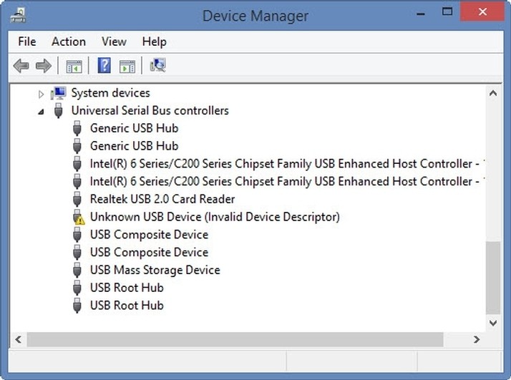The height and width of the screenshot is (380, 511).
Task: Select USB Mass Storage Device entry
Action: pyautogui.click(x=155, y=270)
